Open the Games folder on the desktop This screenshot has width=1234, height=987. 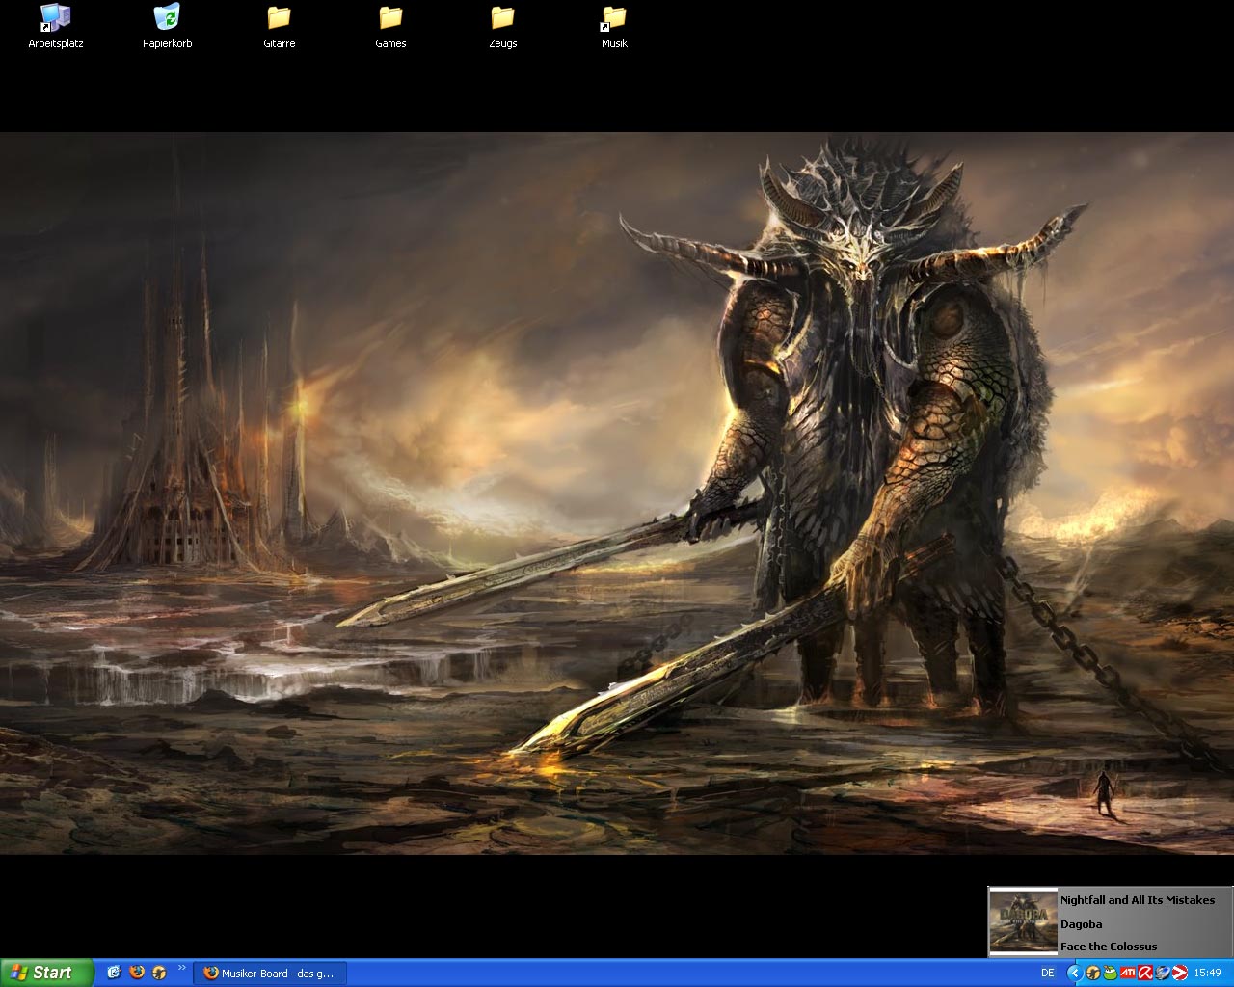(x=390, y=26)
